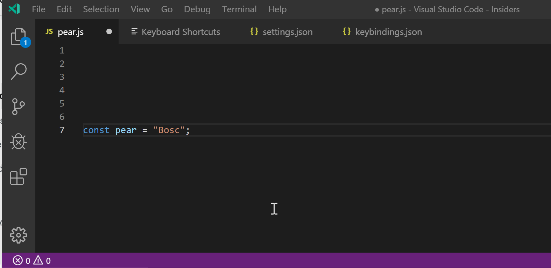
Task: Open the Selection menu
Action: coord(101,9)
